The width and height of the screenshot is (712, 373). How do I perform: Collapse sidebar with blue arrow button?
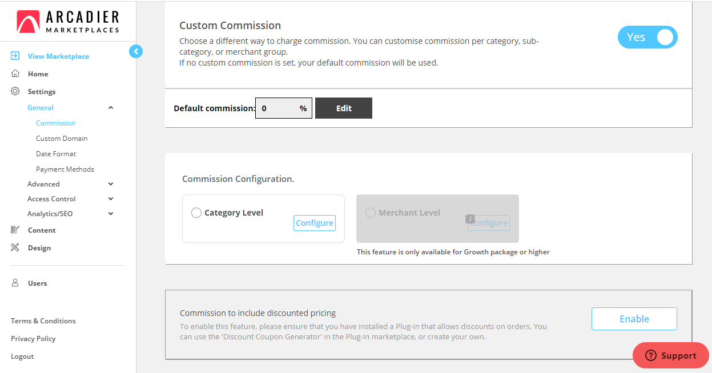(136, 51)
